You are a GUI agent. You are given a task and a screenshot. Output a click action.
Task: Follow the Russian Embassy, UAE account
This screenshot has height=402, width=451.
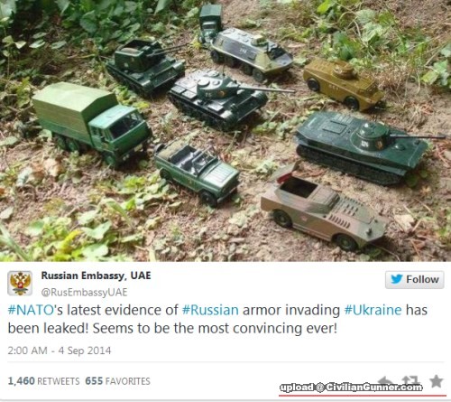(x=415, y=279)
